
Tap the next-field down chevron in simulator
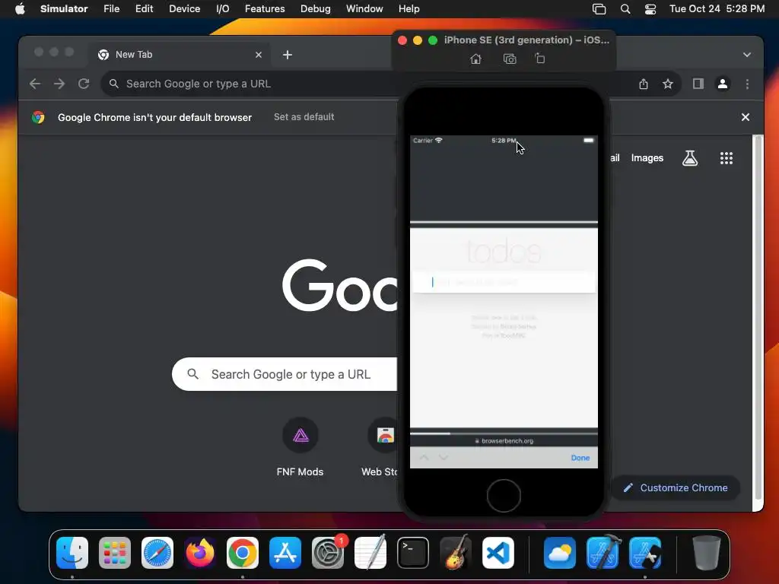[444, 457]
